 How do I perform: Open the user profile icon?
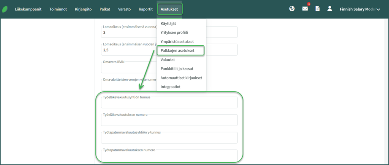pyautogui.click(x=330, y=9)
